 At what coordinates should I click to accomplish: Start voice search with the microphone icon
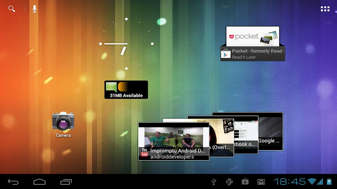[35, 9]
